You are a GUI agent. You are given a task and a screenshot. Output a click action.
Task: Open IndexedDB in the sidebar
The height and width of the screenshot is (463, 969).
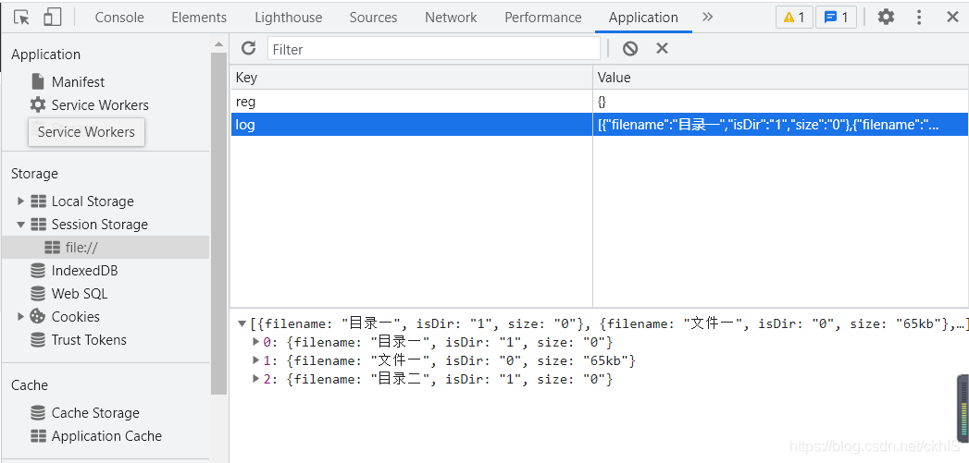pos(84,271)
